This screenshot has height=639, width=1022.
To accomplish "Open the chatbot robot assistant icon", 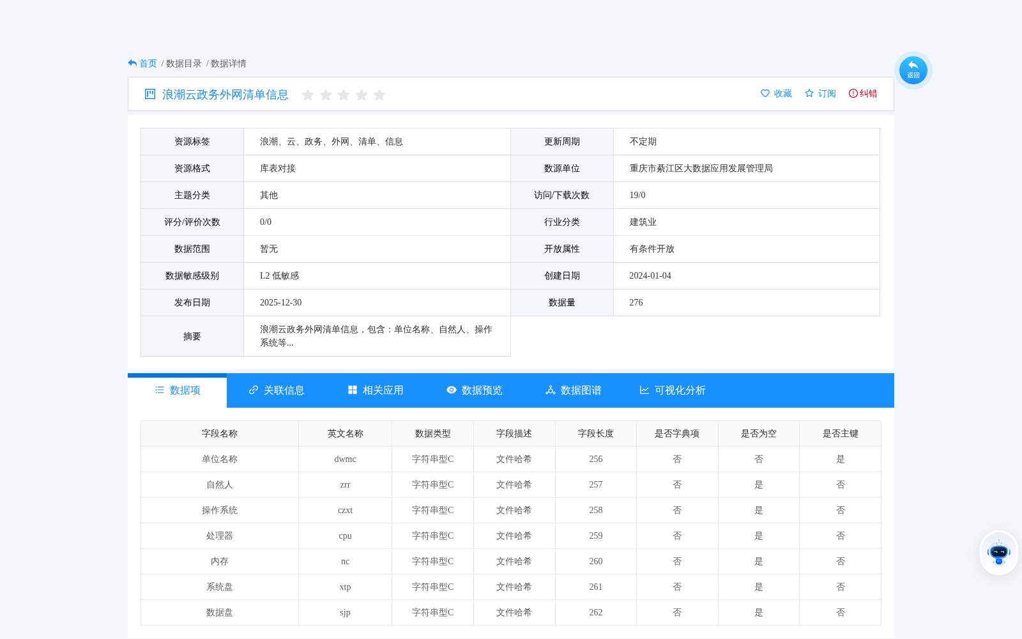I will [x=998, y=553].
